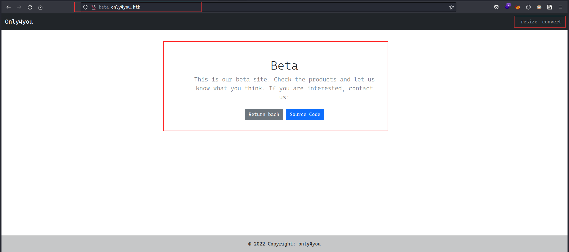Open the purple extension with badge
569x252 pixels.
point(507,7)
